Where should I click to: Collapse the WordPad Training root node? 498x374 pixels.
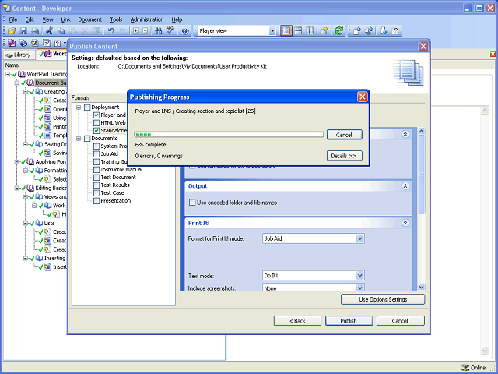pyautogui.click(x=8, y=74)
